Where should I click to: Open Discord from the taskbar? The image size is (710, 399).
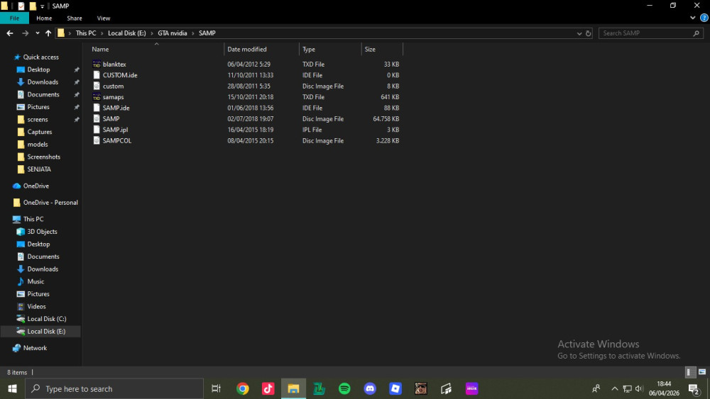(x=370, y=388)
